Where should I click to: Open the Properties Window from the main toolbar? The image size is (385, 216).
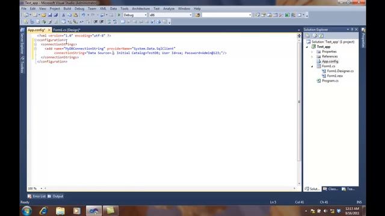263,15
